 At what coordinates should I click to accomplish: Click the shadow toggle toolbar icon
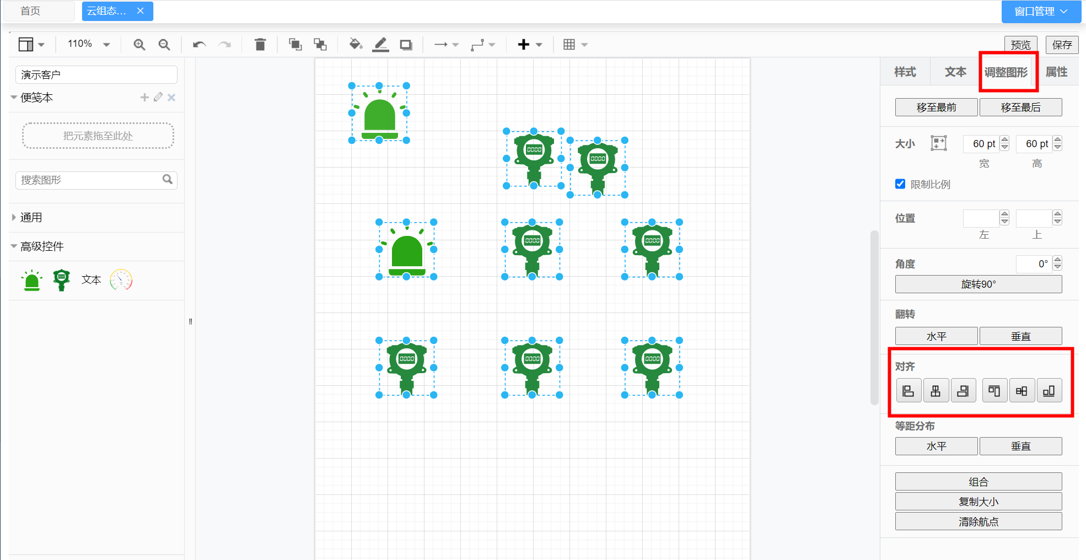(x=406, y=45)
